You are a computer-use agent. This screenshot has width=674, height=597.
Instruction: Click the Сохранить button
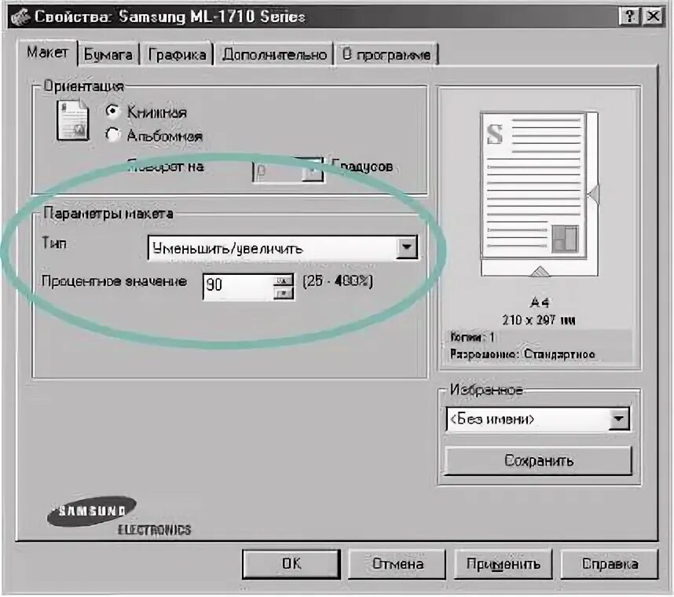click(x=538, y=460)
